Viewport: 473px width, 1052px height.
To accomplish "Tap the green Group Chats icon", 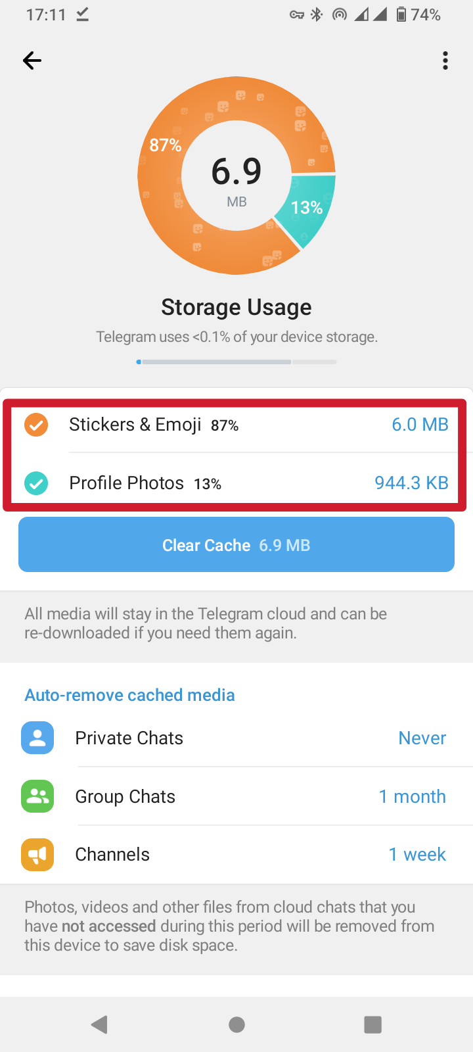I will 37,796.
